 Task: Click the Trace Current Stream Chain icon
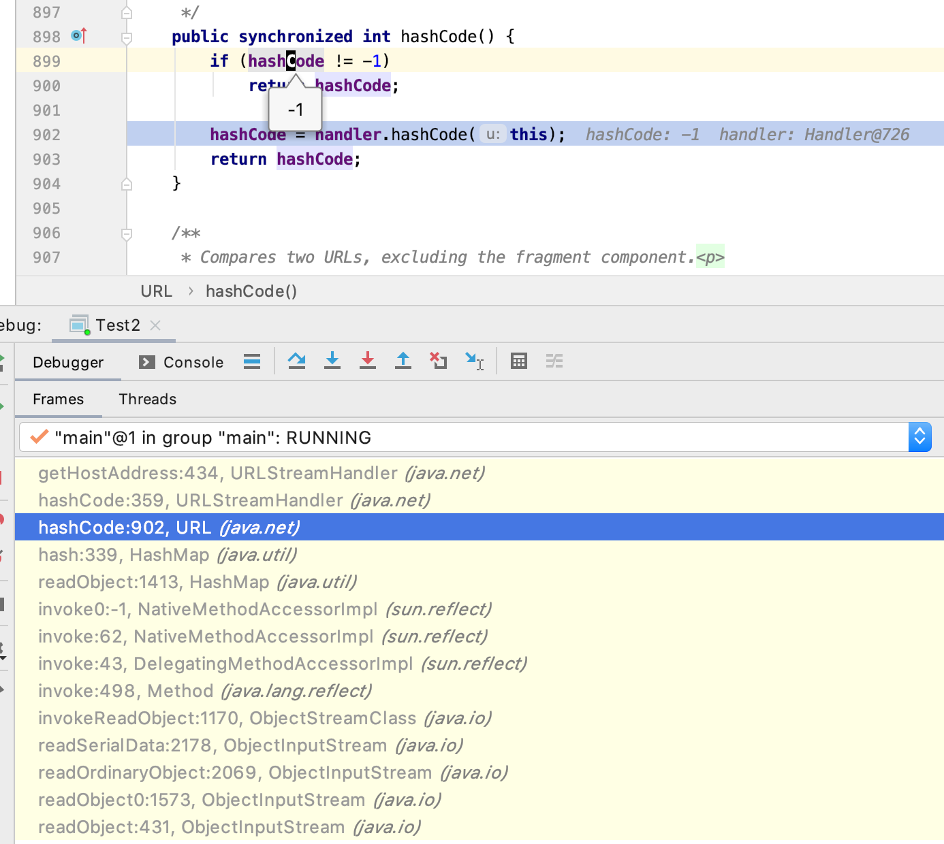coord(554,361)
